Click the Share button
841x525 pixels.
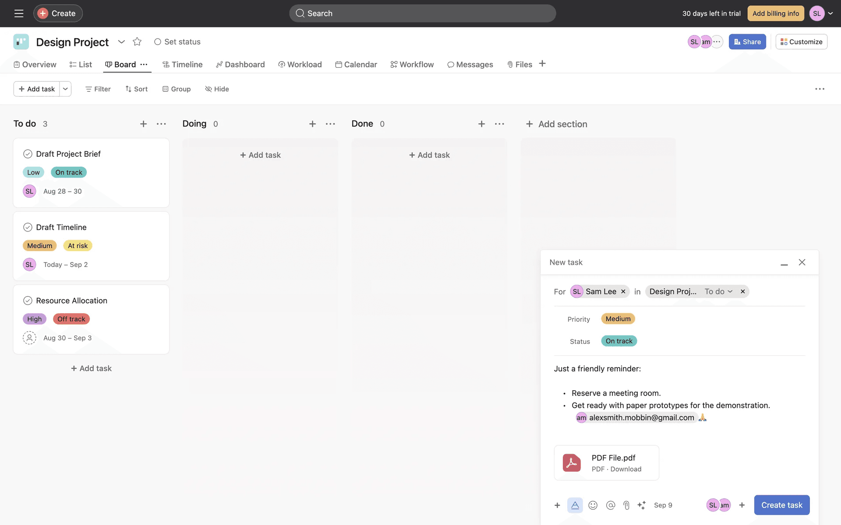[747, 42]
